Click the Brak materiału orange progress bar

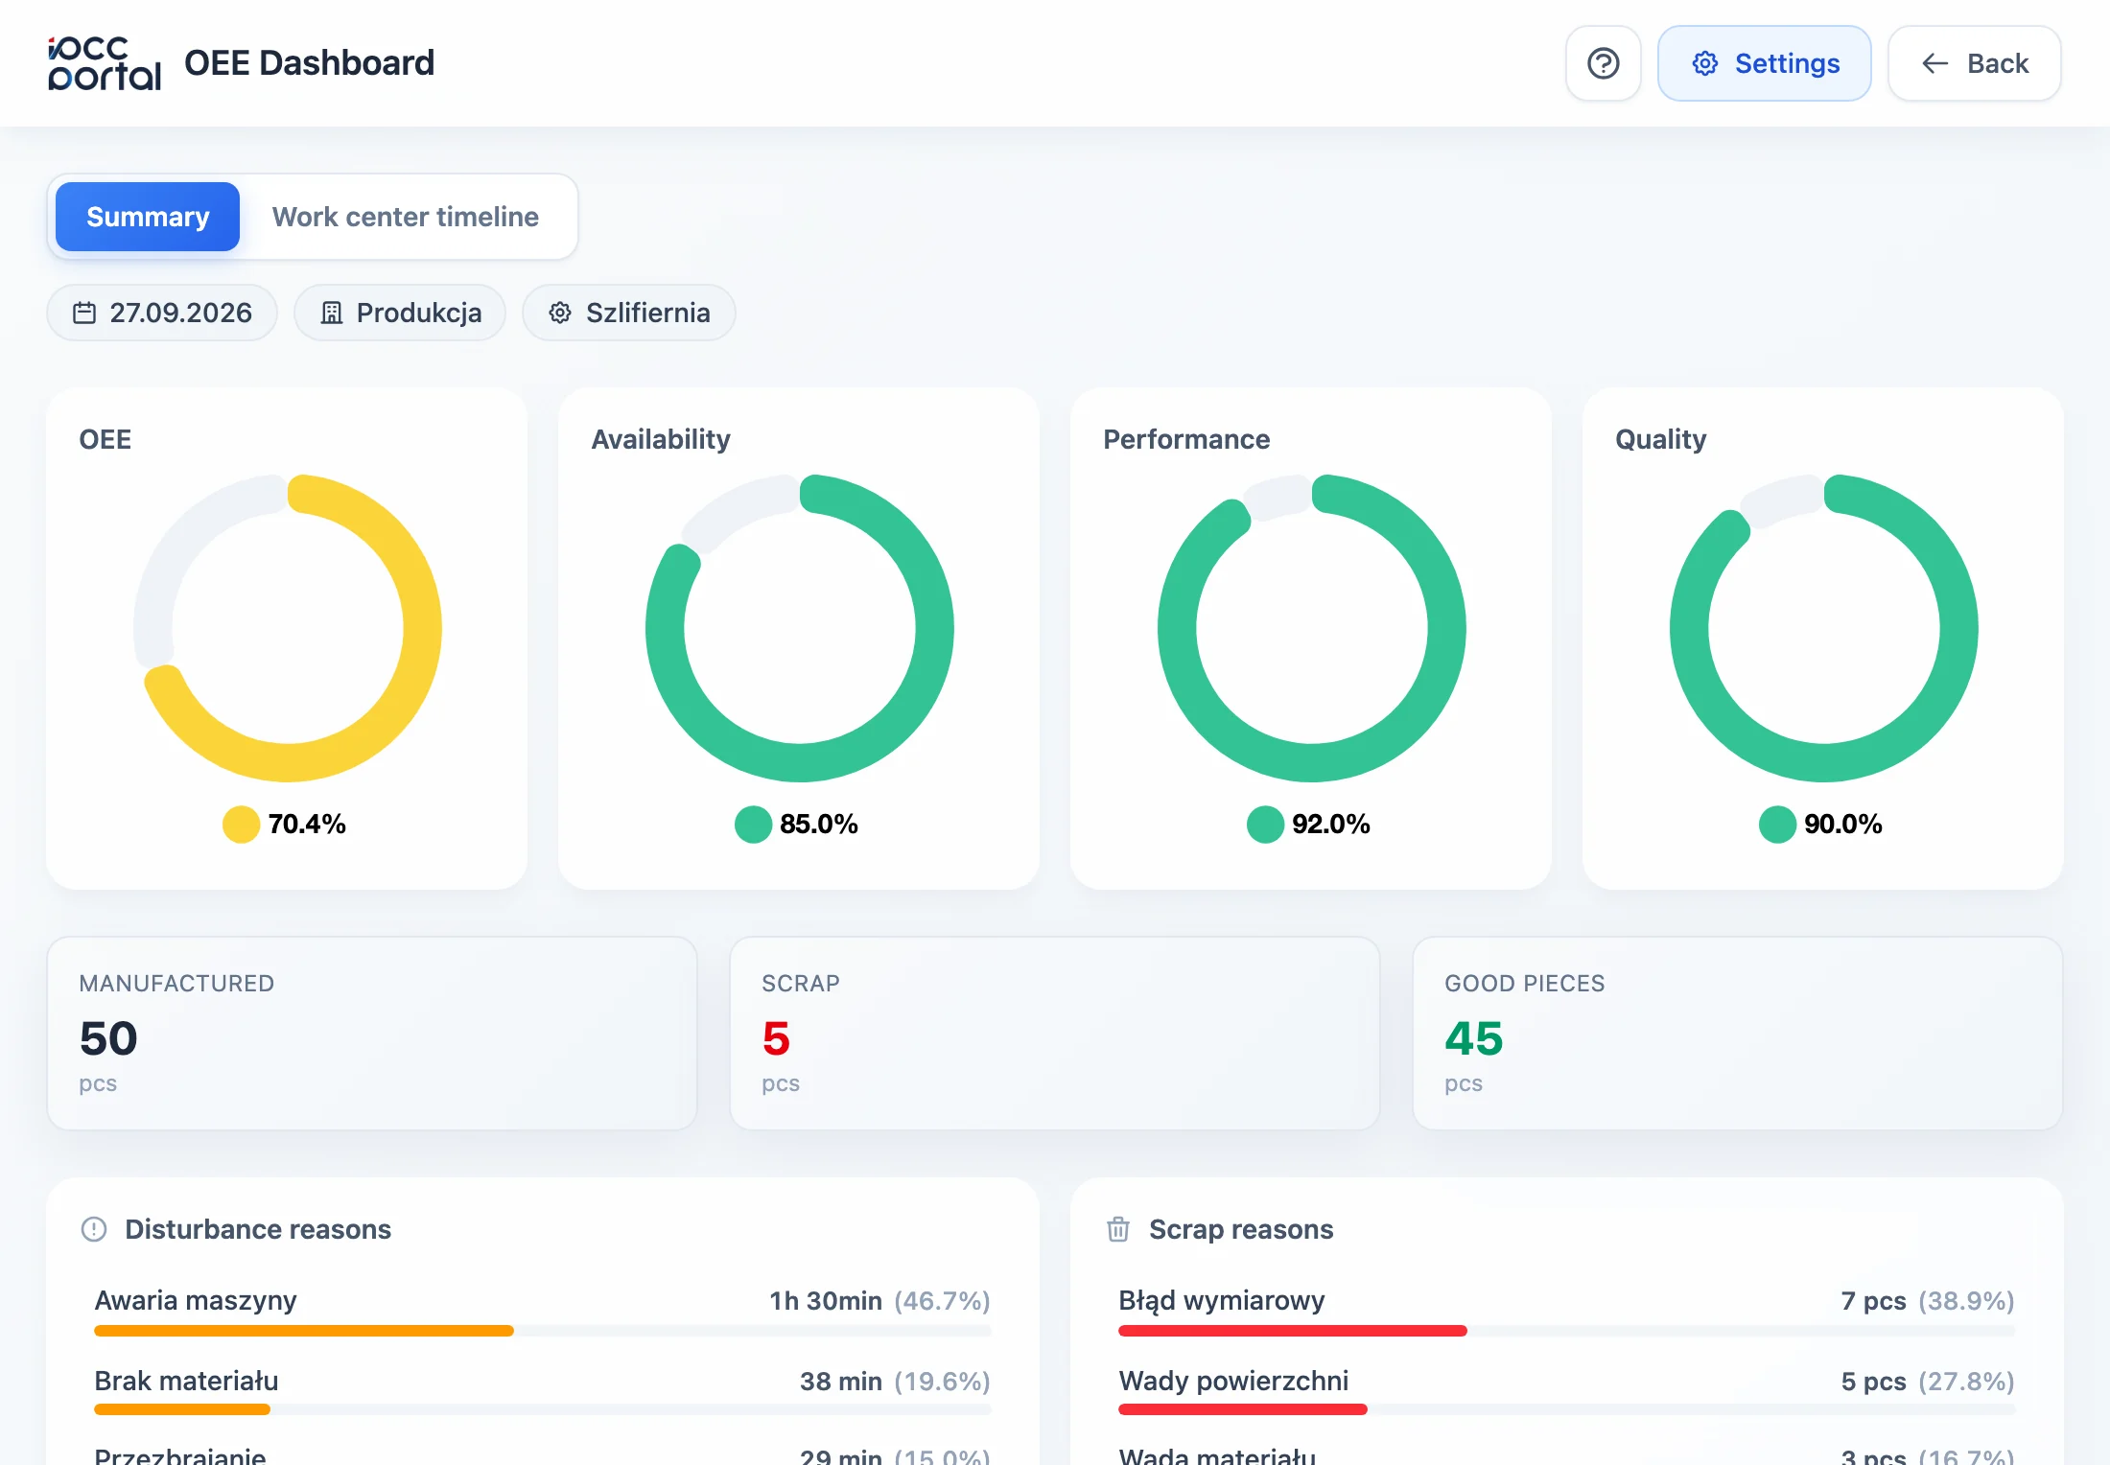tap(182, 1409)
